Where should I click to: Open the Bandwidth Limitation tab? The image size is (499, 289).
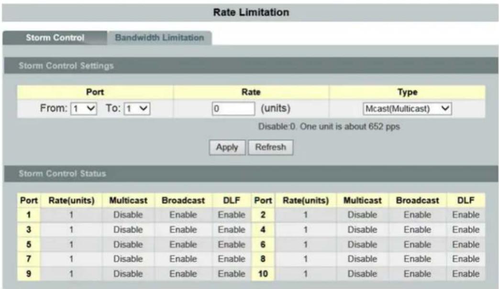[x=159, y=37]
